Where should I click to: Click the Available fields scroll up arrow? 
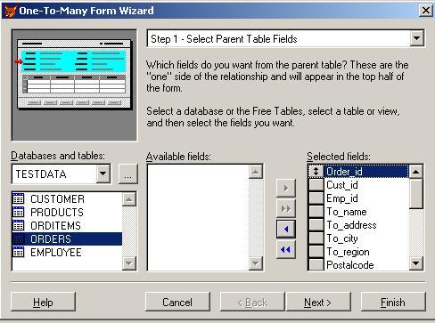coord(256,172)
